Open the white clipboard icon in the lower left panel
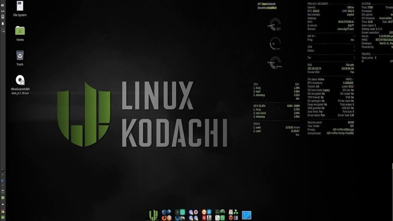 coord(3,191)
